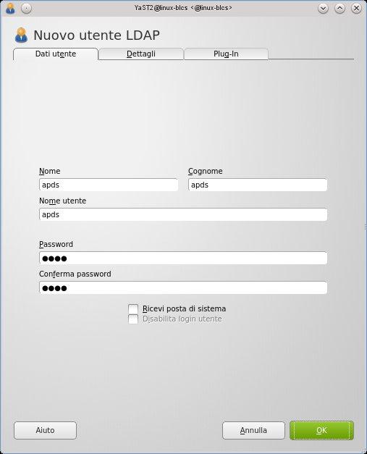Screen dimensions: 367x454
Task: Click the Cognome label
Action: pyautogui.click(x=205, y=171)
